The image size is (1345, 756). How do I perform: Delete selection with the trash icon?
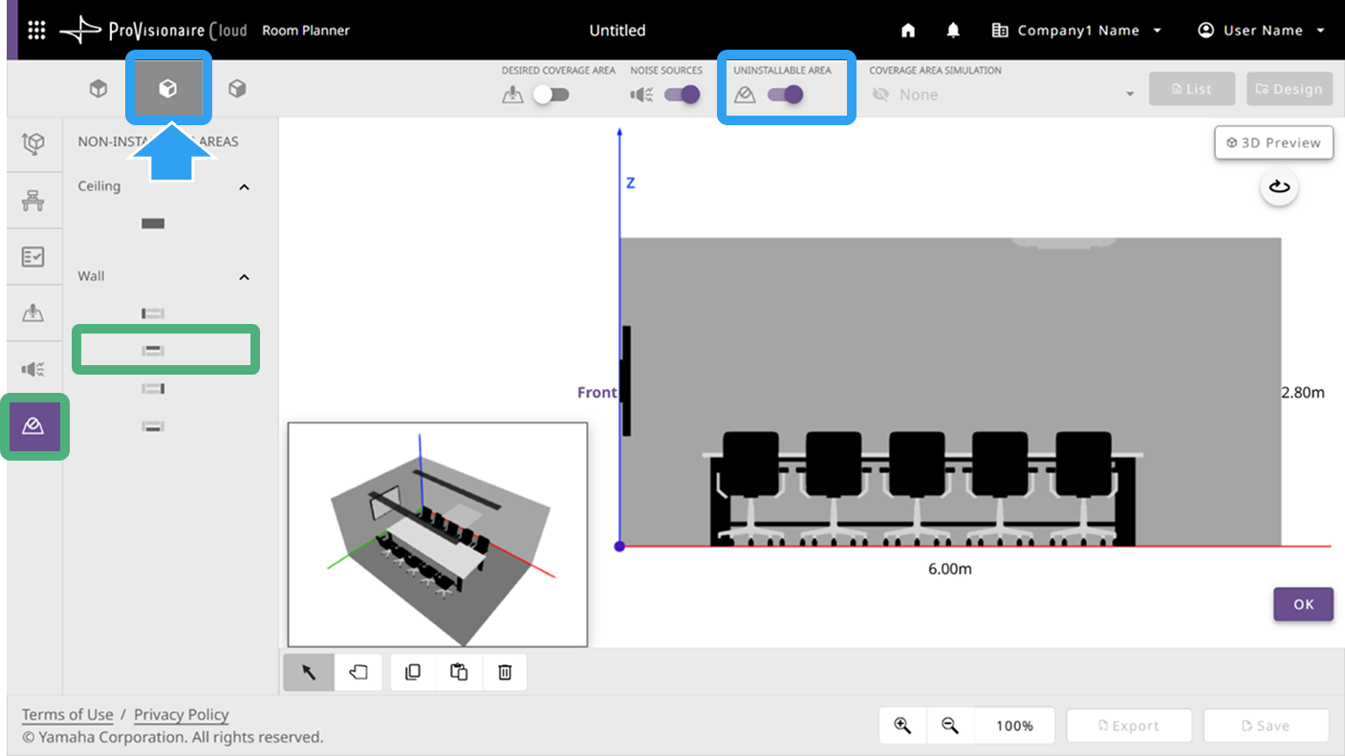[505, 673]
